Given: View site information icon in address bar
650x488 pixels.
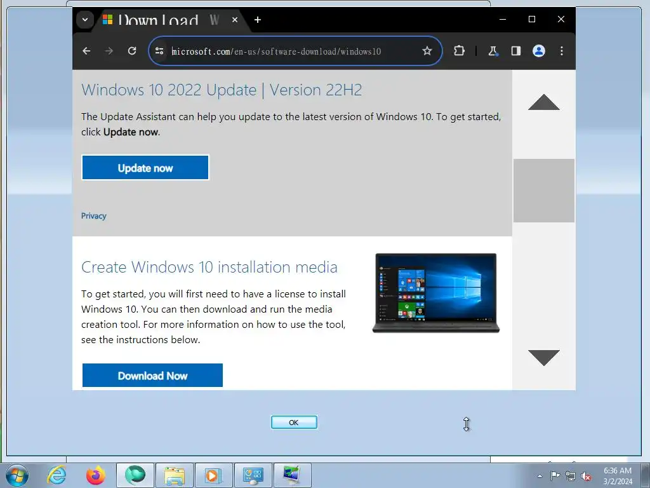Looking at the screenshot, I should click(x=159, y=51).
